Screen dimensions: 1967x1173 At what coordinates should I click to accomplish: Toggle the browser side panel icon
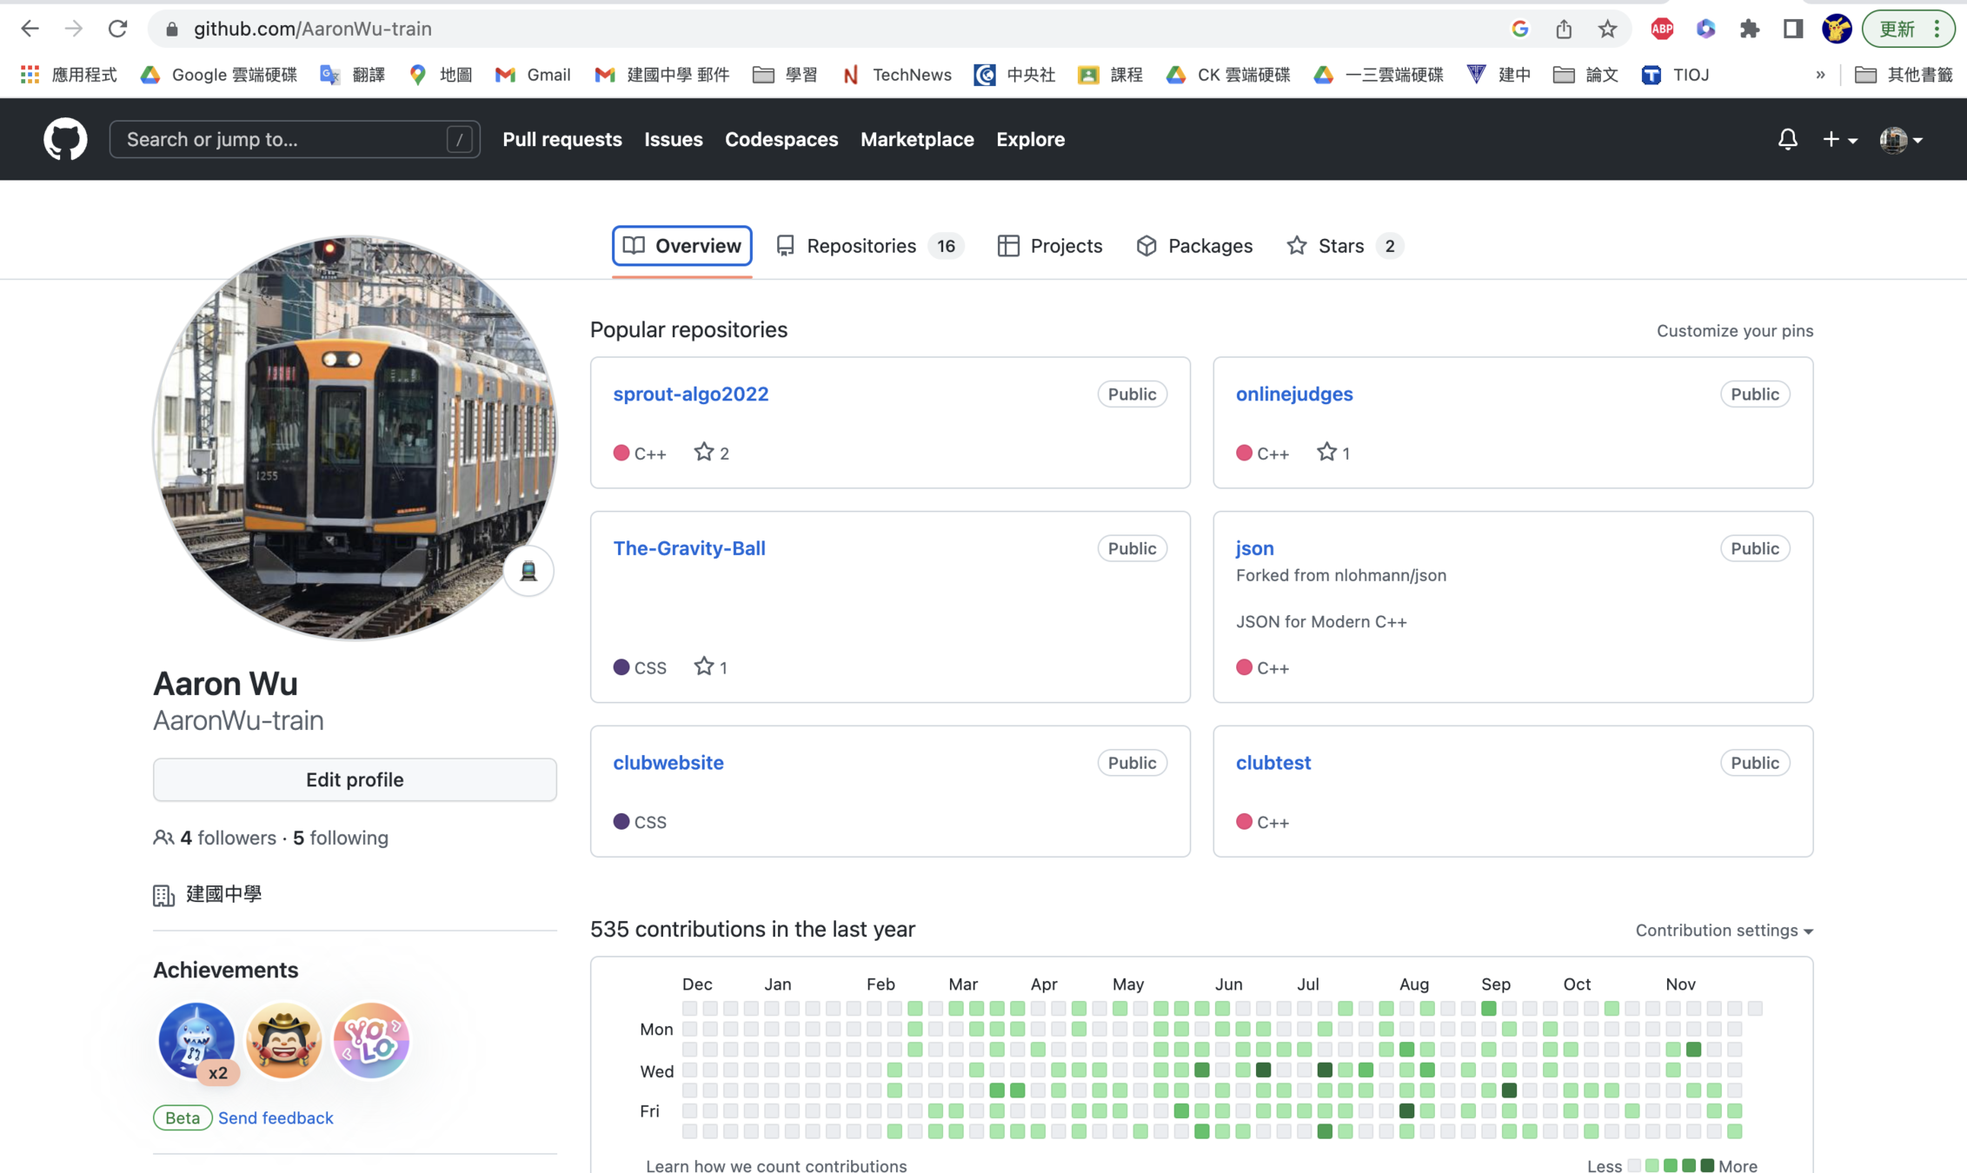click(1792, 29)
